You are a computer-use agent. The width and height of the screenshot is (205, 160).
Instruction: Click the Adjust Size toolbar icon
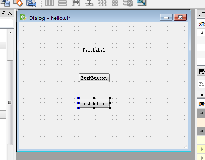[x=141, y=3]
